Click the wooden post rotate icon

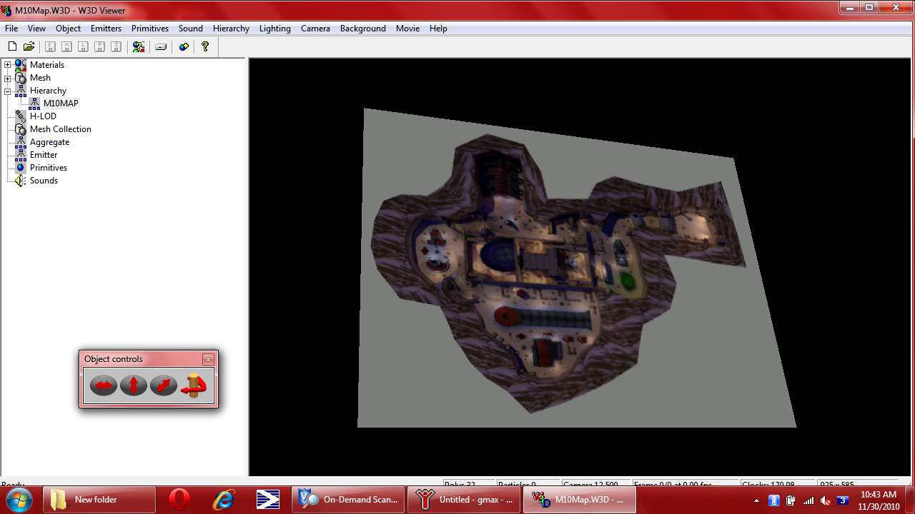tap(193, 385)
